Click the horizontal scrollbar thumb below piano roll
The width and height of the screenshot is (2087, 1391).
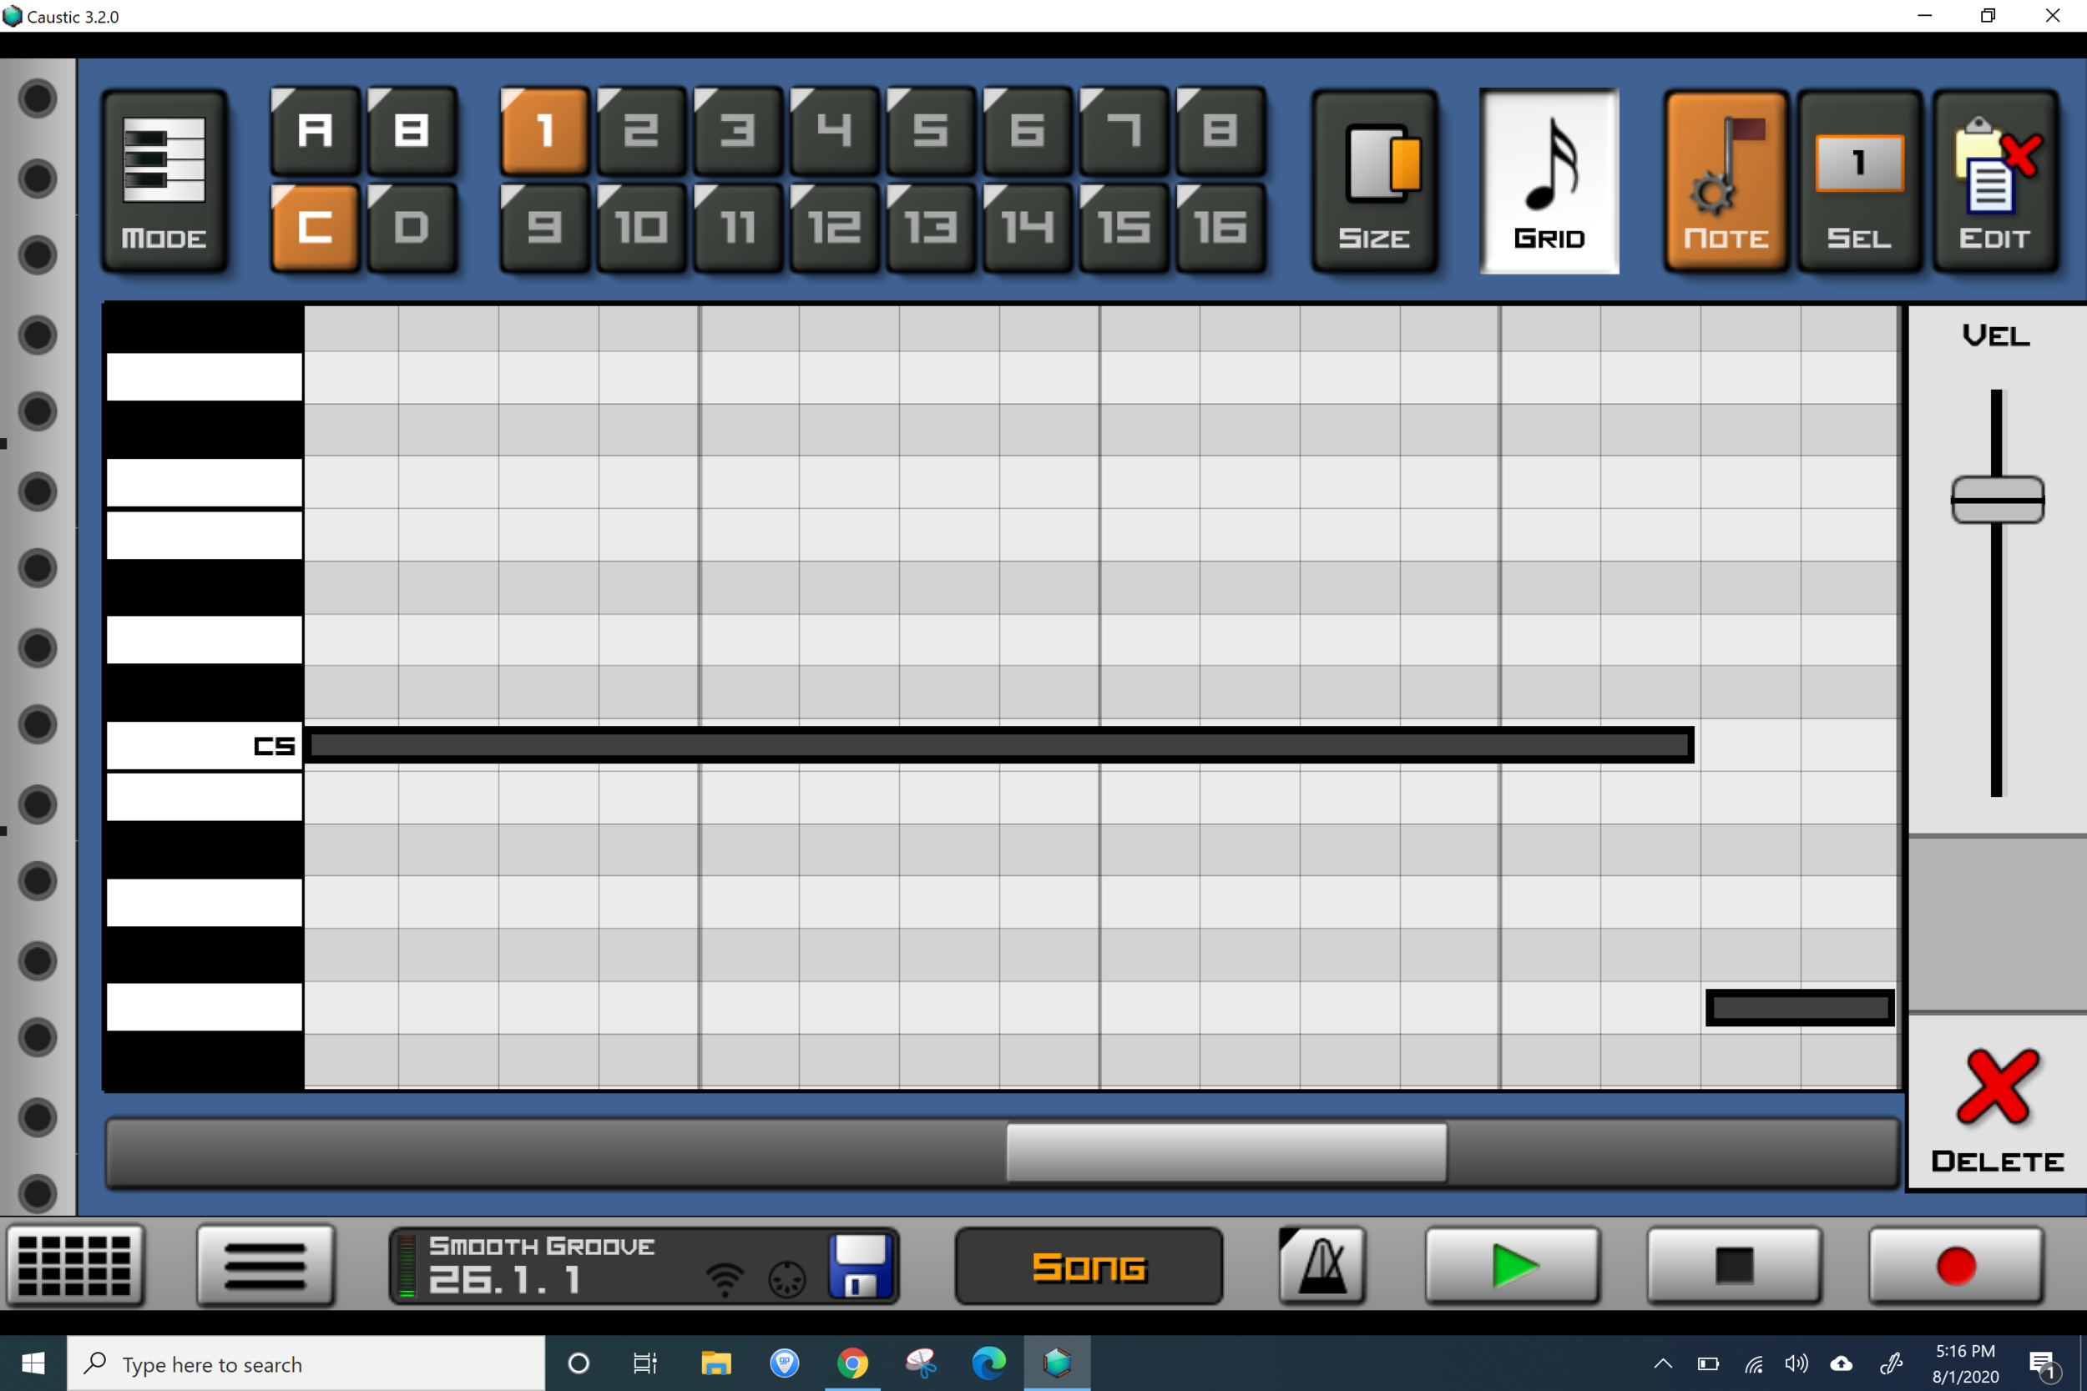tap(1225, 1152)
